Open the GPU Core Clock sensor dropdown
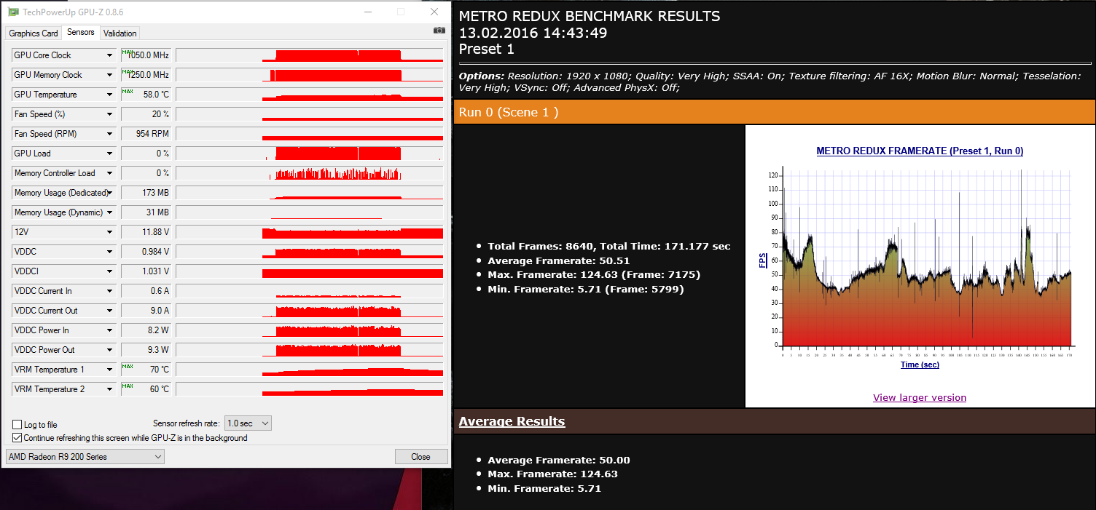This screenshot has width=1096, height=510. 110,55
